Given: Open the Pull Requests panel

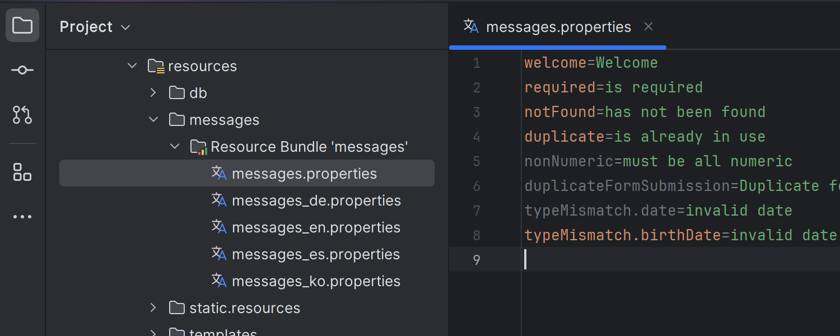Looking at the screenshot, I should [x=22, y=115].
